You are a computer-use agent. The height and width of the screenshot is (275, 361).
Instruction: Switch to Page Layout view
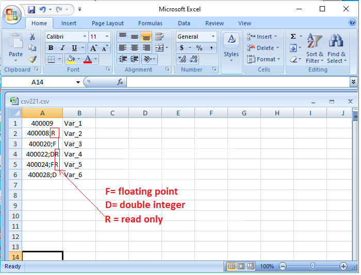[241, 266]
